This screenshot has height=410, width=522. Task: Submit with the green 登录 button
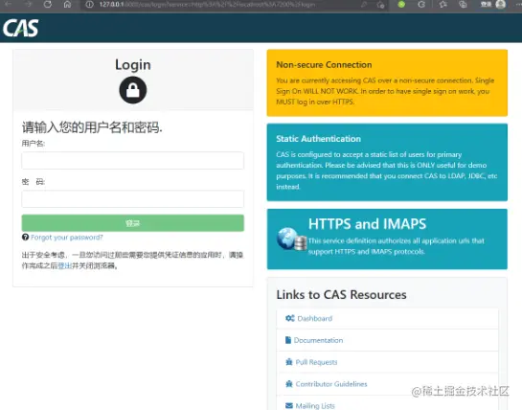(x=133, y=223)
